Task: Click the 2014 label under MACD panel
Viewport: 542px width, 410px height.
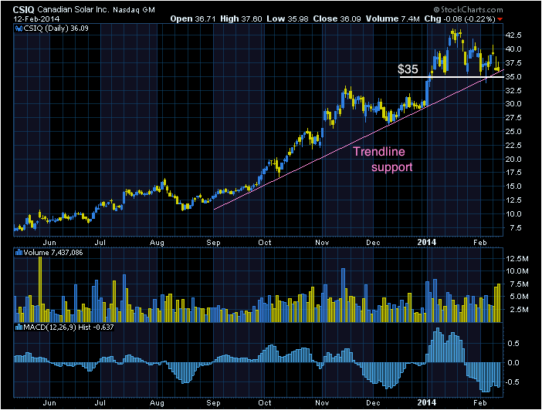Action: pos(426,402)
